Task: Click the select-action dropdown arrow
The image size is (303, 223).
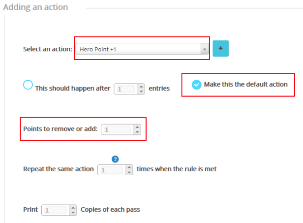Action: click(x=204, y=49)
